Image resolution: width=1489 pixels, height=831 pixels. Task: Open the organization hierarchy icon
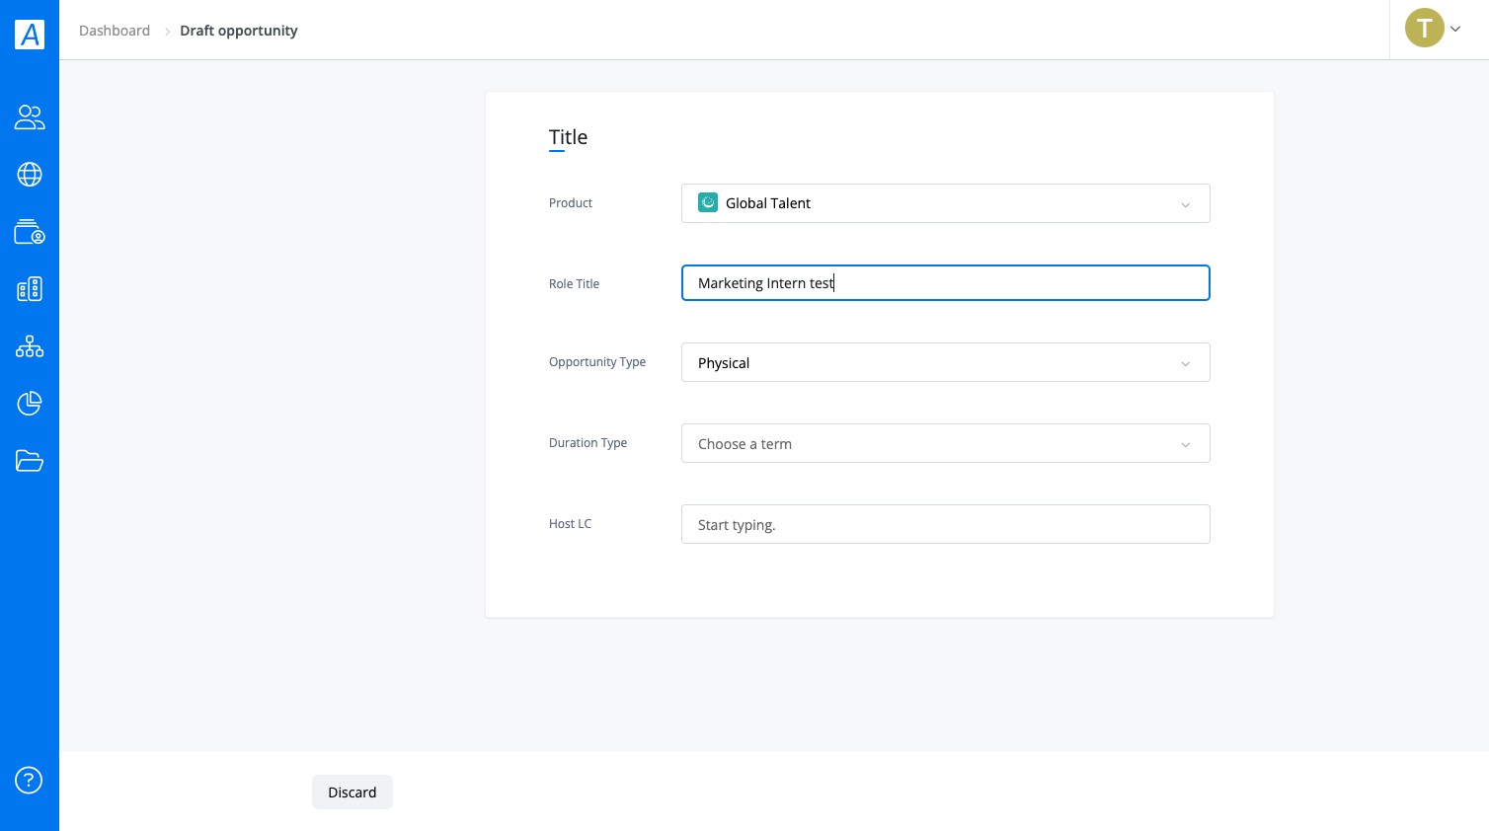30,346
